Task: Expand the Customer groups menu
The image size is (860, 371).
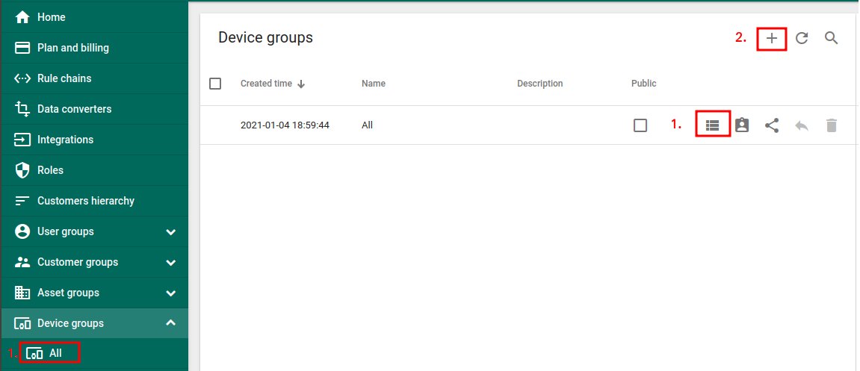Action: (170, 263)
